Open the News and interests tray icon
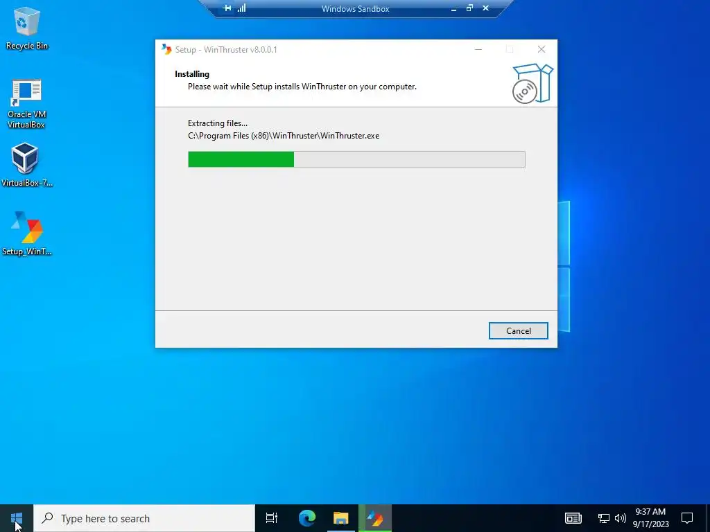The image size is (710, 532). point(573,518)
